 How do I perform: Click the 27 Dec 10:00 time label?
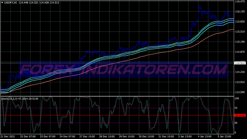[87, 136]
